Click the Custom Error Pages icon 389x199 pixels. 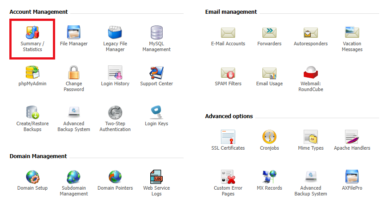pos(228,177)
